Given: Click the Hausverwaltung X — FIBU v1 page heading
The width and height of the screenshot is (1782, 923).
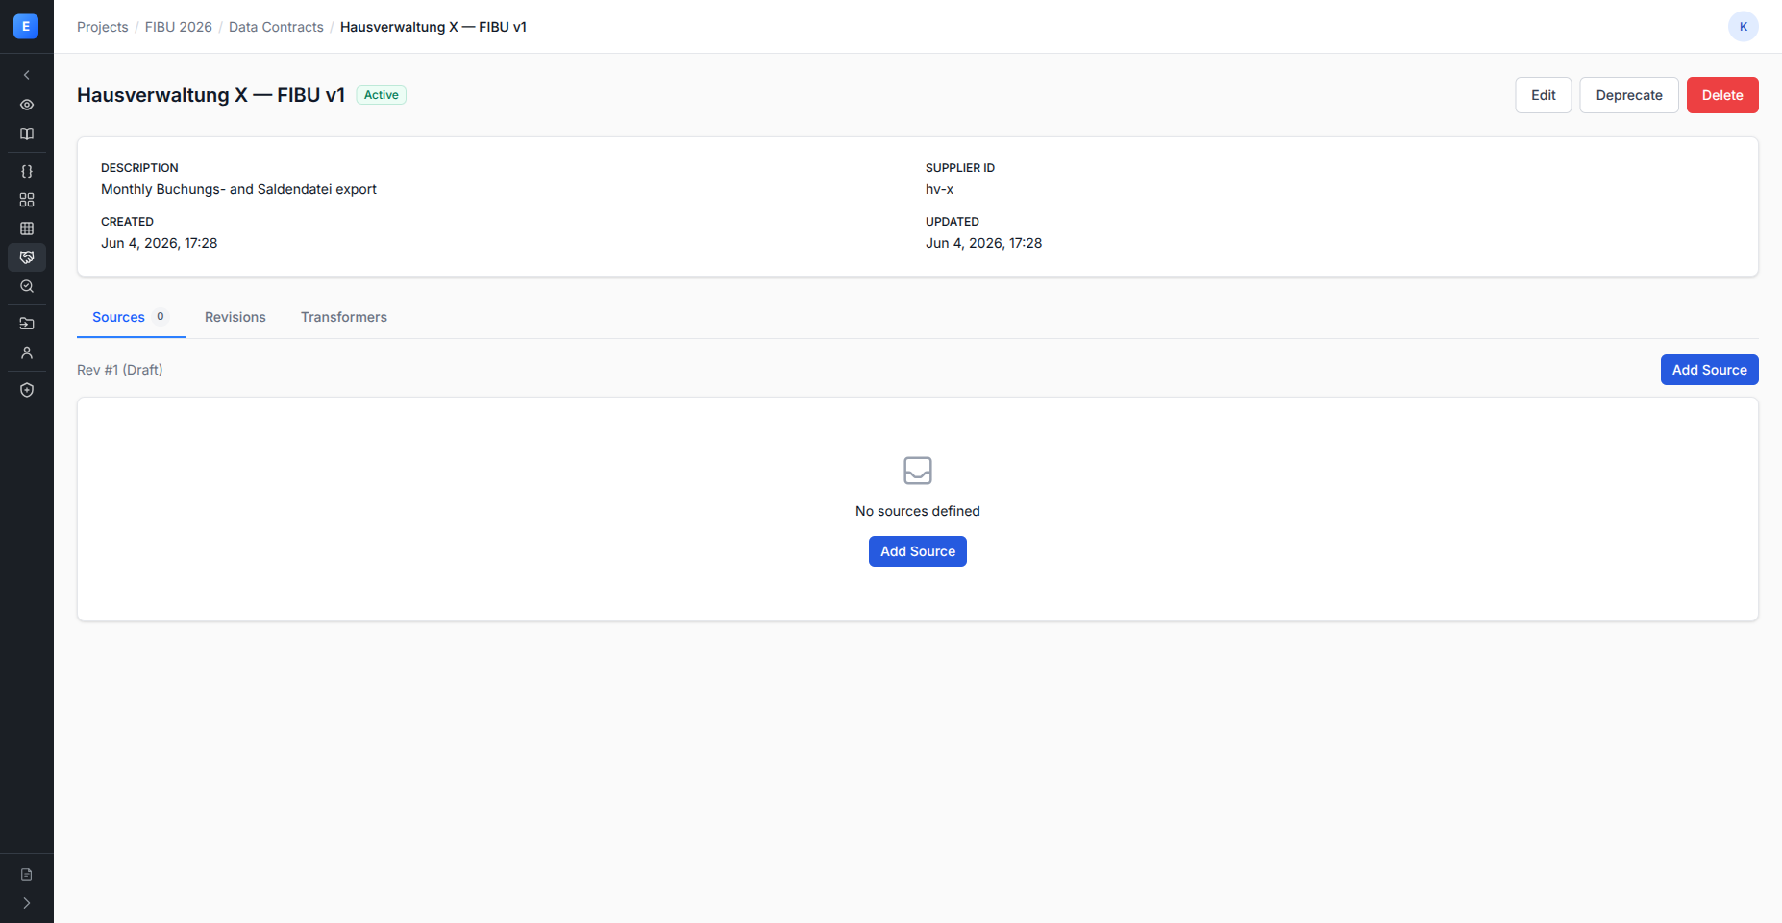Looking at the screenshot, I should click(211, 95).
